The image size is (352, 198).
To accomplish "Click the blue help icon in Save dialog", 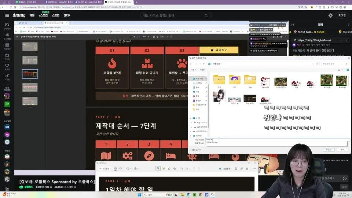I will click(x=348, y=70).
